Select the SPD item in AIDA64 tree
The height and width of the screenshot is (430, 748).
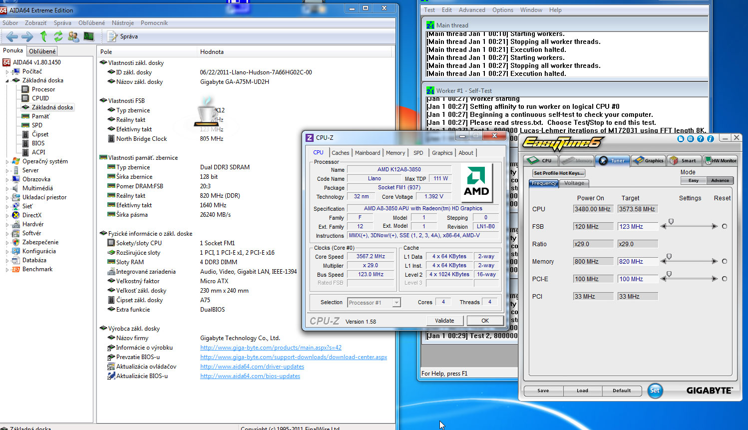click(x=37, y=125)
